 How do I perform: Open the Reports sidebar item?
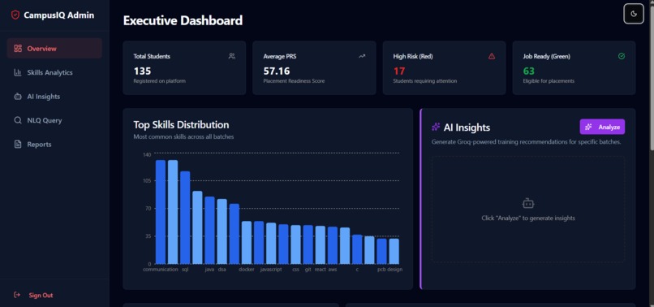coord(54,144)
